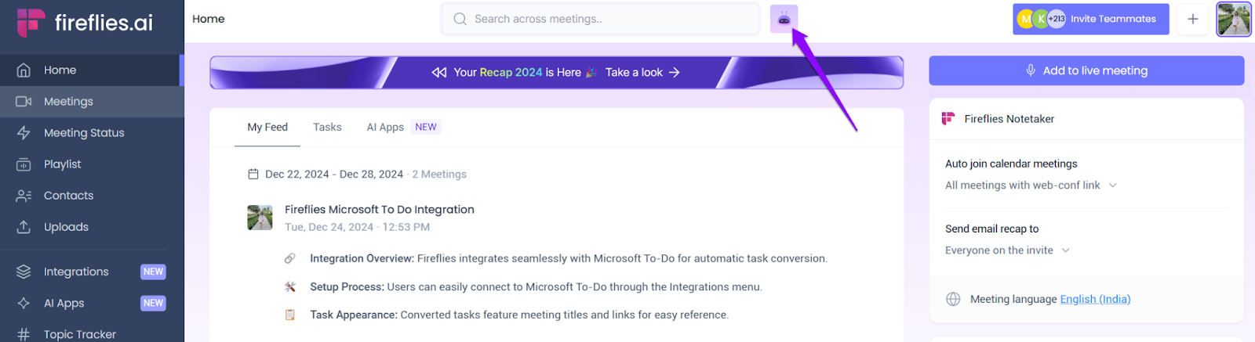Click the plus icon in top bar
This screenshot has width=1255, height=342.
1192,19
